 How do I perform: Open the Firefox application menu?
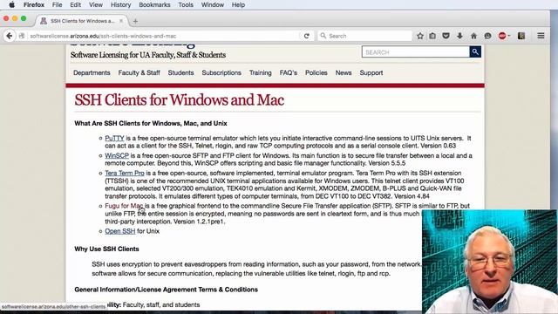point(34,5)
